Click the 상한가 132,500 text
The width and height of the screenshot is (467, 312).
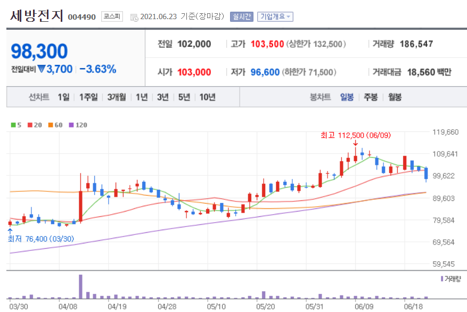click(x=316, y=44)
